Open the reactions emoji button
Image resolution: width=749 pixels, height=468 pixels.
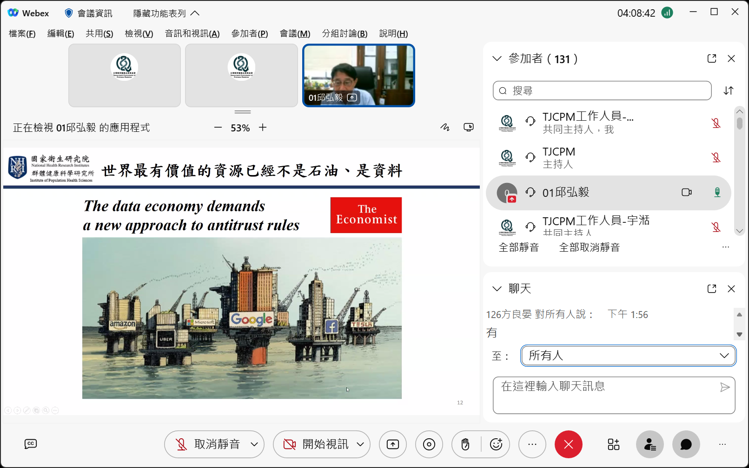tap(496, 444)
